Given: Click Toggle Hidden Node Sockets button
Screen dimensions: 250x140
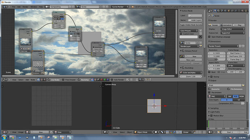Looking at the screenshot, I should pyautogui.click(x=191, y=25).
